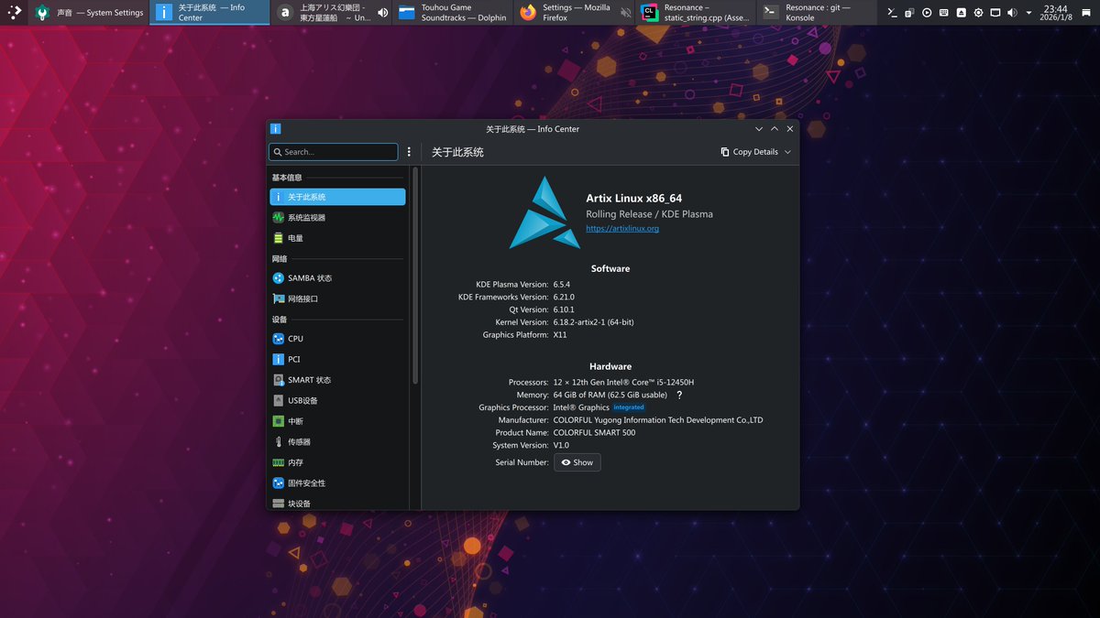The height and width of the screenshot is (618, 1100).
Task: Select KDE Frameworks Version value 6.21.0
Action: [x=564, y=298]
